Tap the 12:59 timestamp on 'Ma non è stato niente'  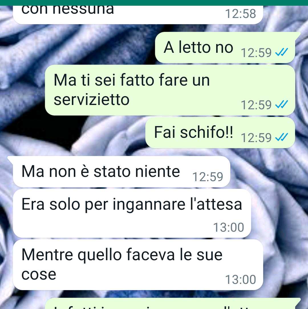coord(208,177)
